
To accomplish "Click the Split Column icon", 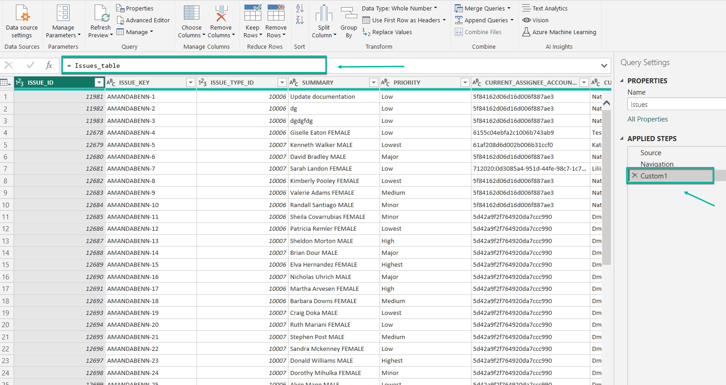I will pos(324,14).
